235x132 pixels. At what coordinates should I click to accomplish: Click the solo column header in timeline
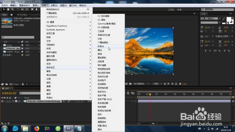7,98
